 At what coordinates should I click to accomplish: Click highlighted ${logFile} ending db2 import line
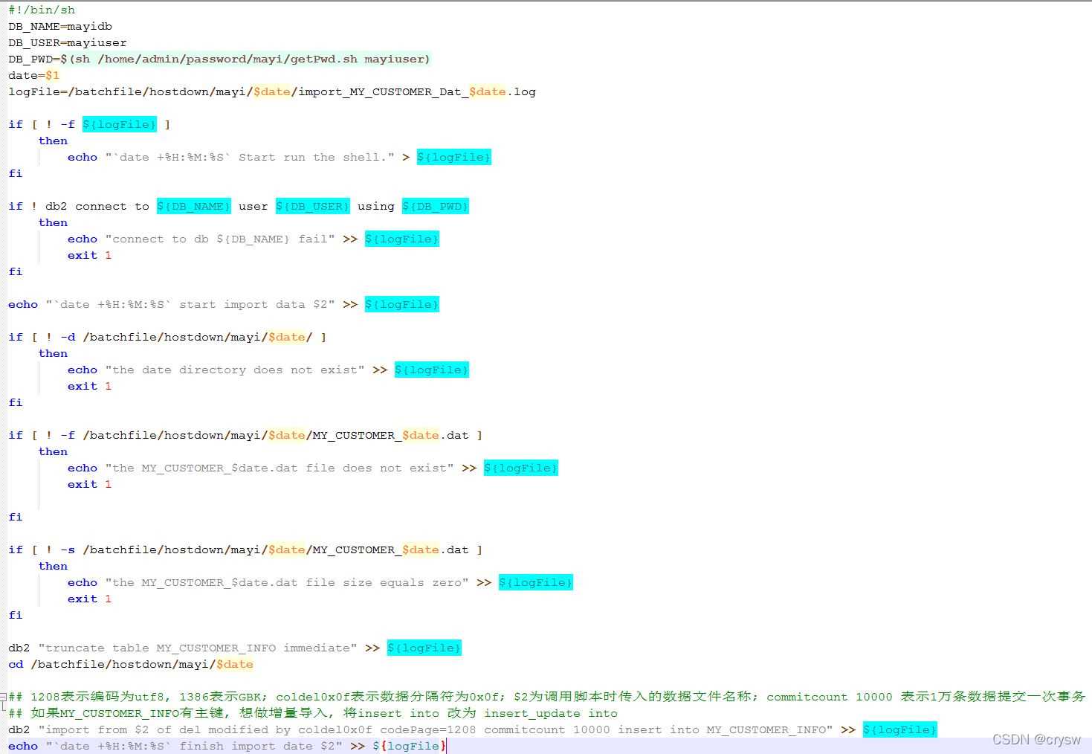(x=900, y=729)
